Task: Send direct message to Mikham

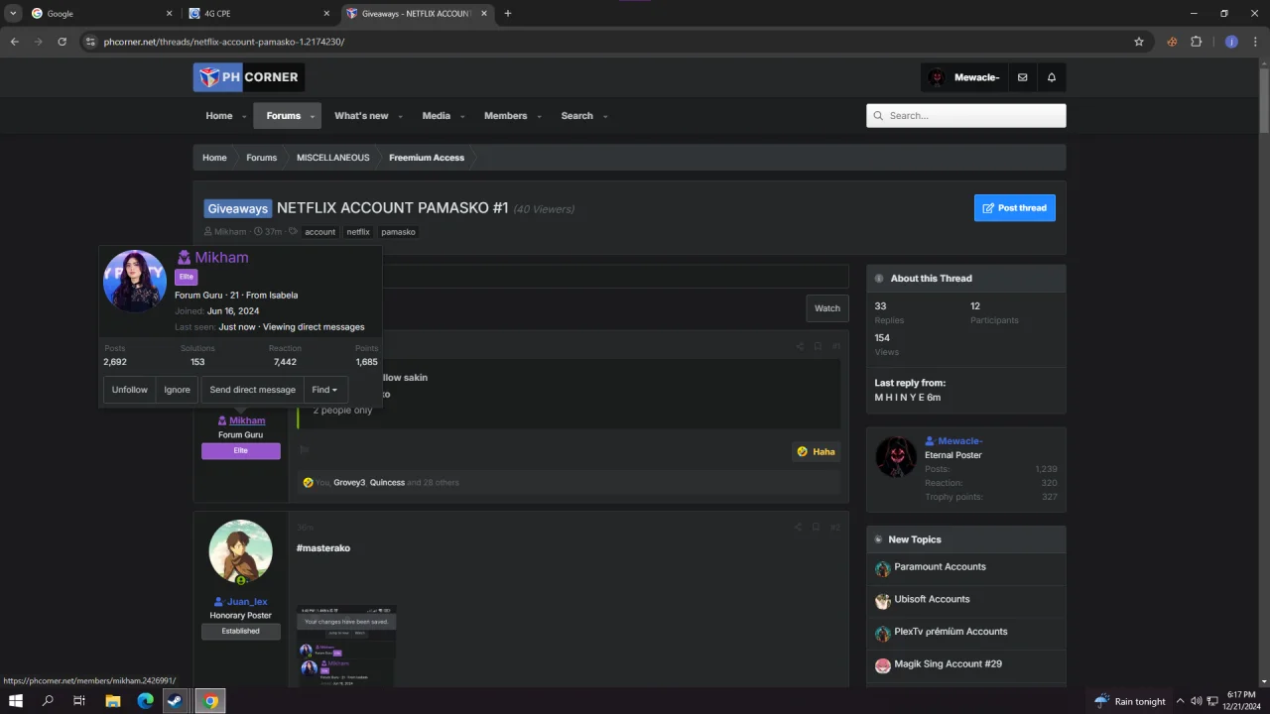Action: point(253,390)
